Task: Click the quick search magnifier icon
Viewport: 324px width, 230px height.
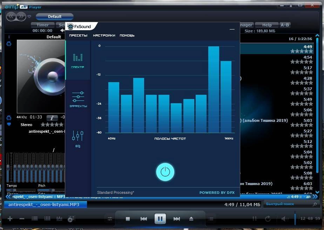Action: [315, 204]
